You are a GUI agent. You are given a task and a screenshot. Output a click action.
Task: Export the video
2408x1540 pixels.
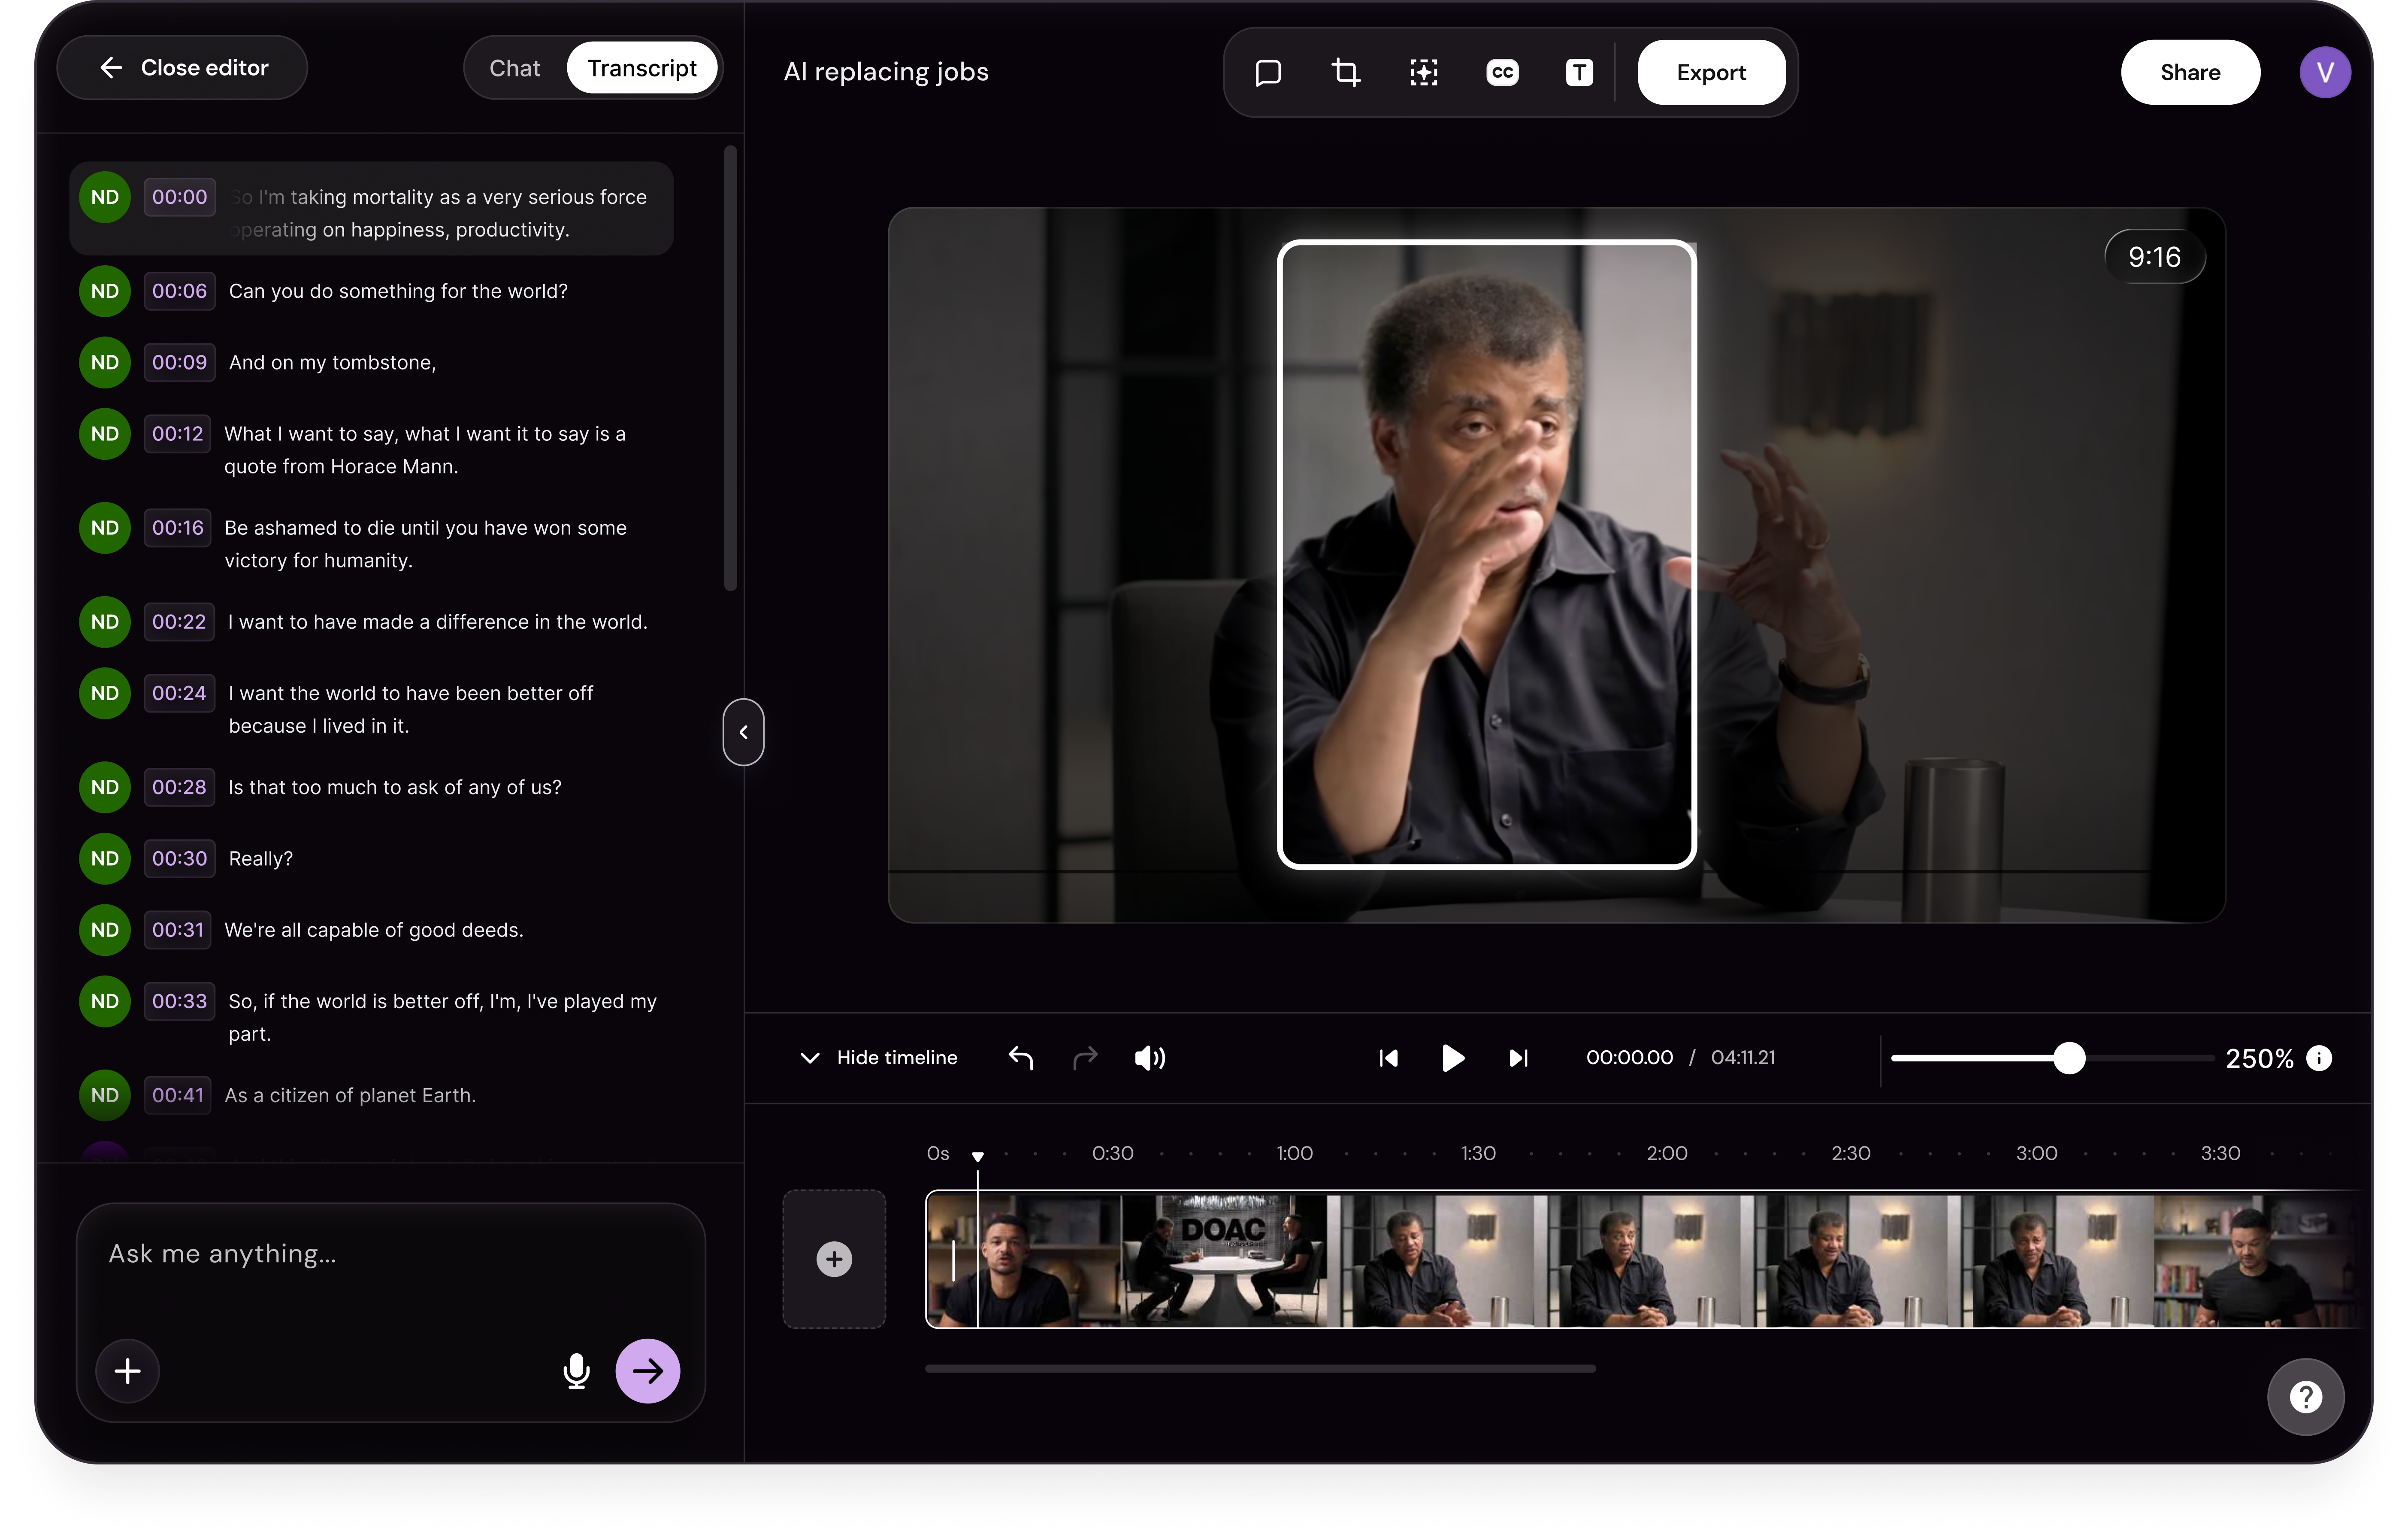1711,72
